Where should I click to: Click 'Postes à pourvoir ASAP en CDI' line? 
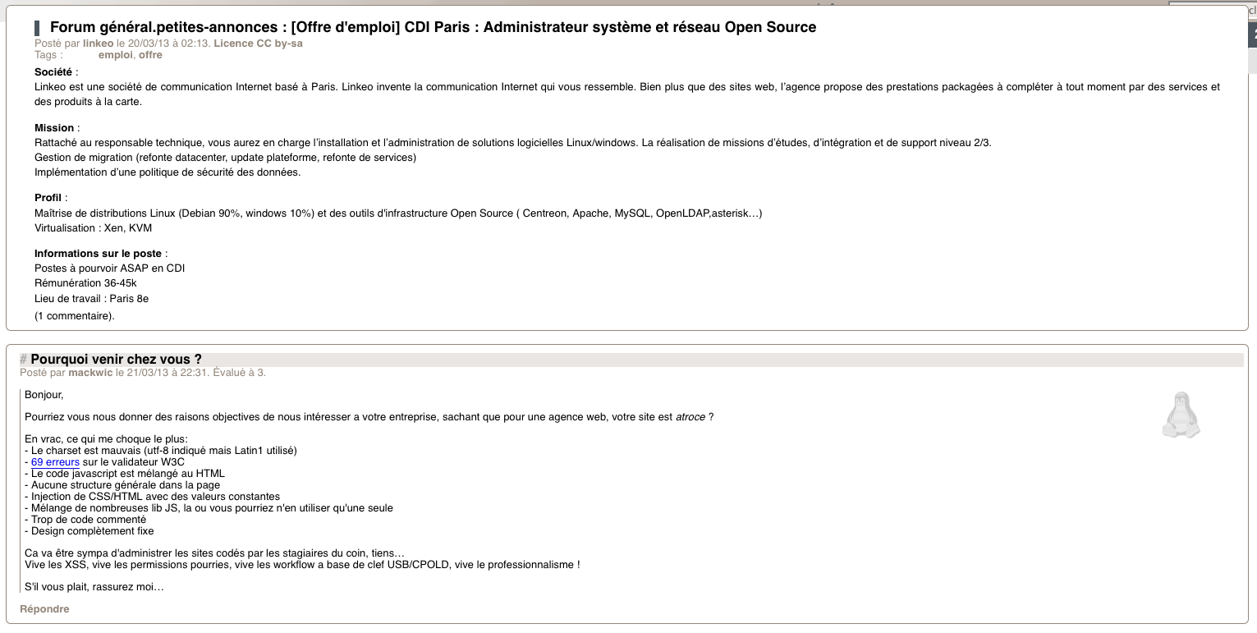(x=109, y=268)
